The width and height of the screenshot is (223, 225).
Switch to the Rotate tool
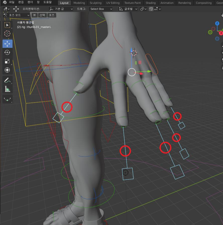[7, 52]
